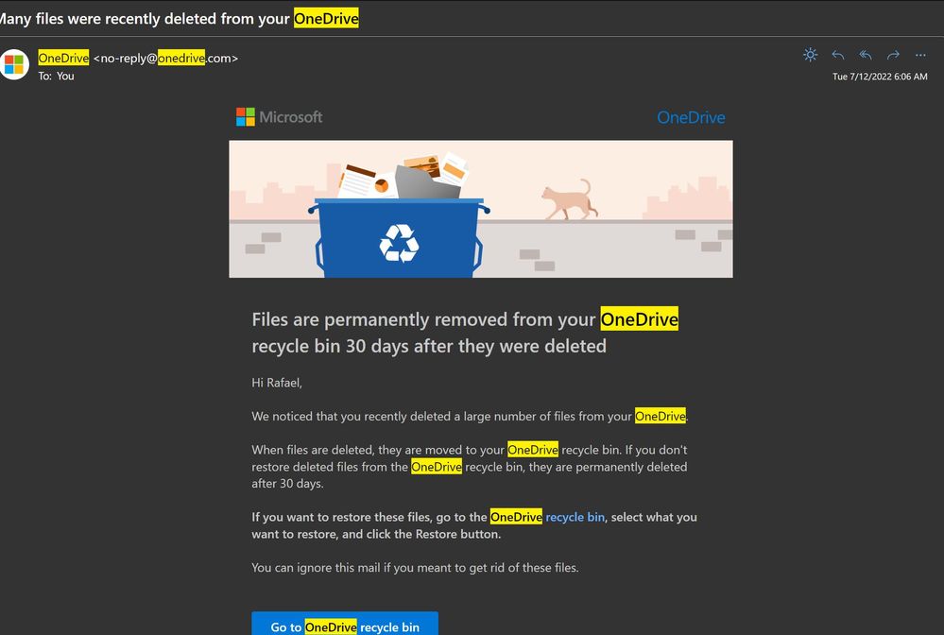Click Go to OneDrive recycle bin button
Image resolution: width=944 pixels, height=635 pixels.
tap(345, 624)
